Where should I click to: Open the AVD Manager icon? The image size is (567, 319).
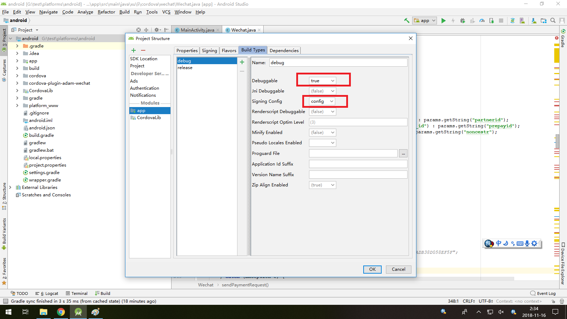(x=522, y=21)
